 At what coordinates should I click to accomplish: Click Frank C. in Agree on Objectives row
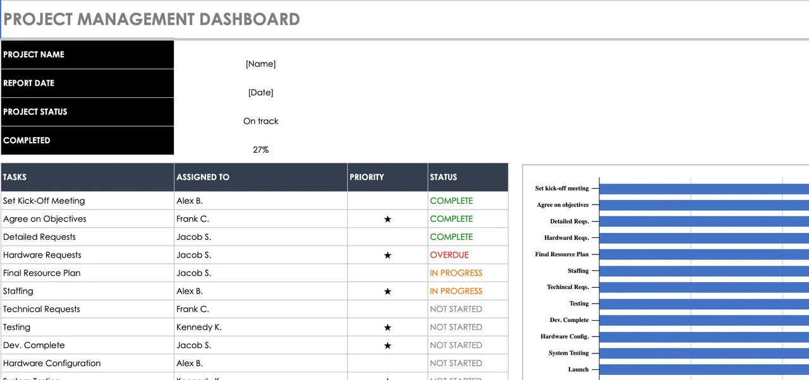coord(260,219)
